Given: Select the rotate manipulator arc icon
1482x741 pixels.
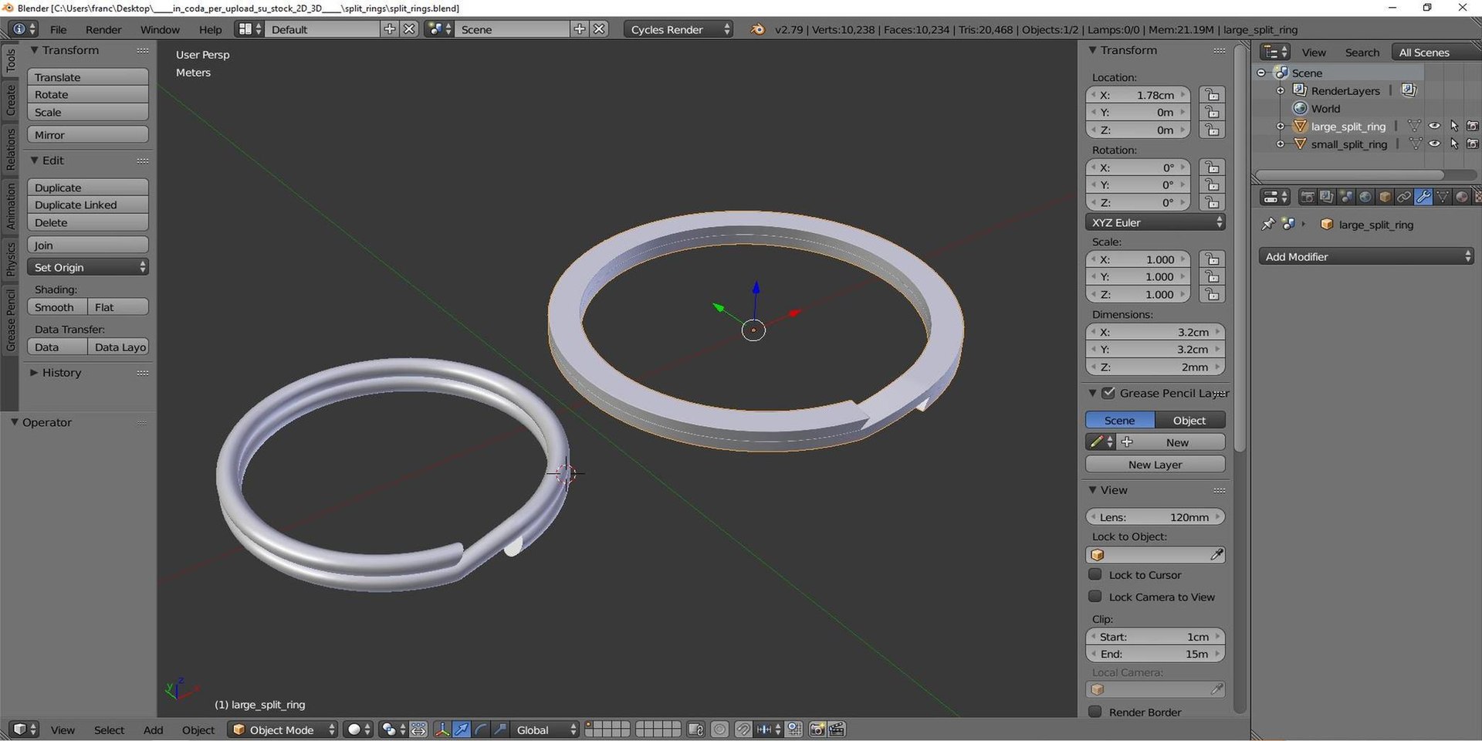Looking at the screenshot, I should click(x=480, y=729).
